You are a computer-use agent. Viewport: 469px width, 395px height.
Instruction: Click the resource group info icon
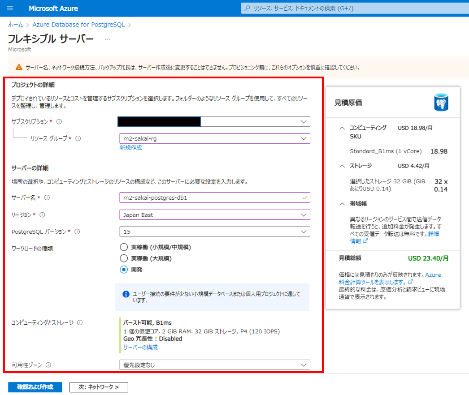(78, 139)
